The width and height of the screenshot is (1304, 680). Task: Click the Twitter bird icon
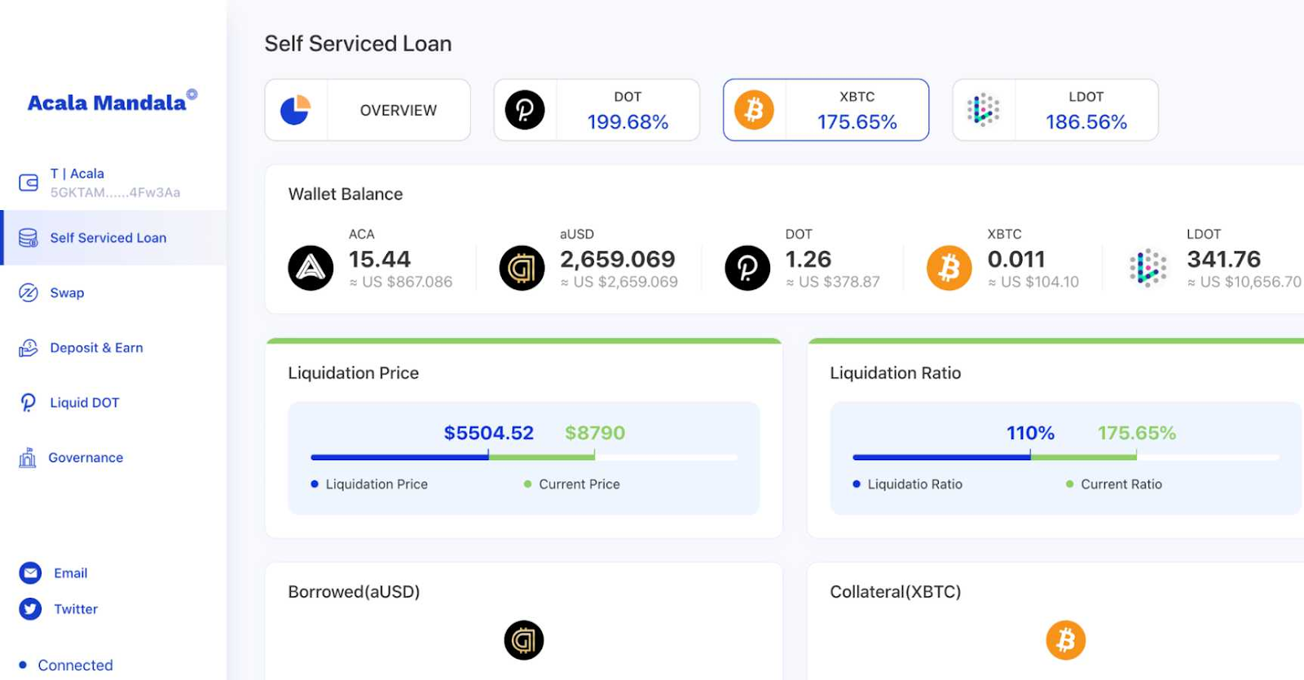click(x=30, y=609)
